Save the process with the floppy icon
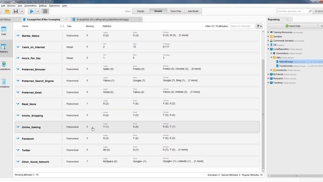 [x=16, y=11]
